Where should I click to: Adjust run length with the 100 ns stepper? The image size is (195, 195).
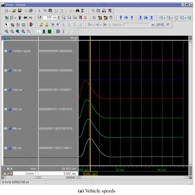tap(59, 18)
